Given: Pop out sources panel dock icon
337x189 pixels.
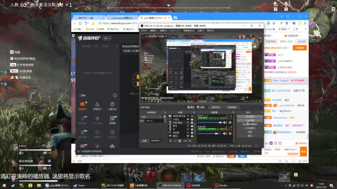Looking at the screenshot, I should (194, 112).
